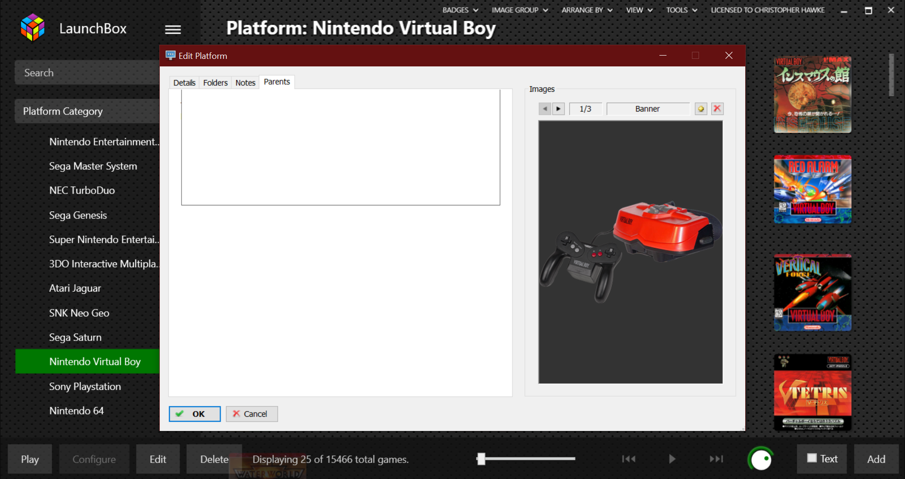The height and width of the screenshot is (479, 905).
Task: Select Nintendo Virtual Boy platform
Action: click(87, 361)
